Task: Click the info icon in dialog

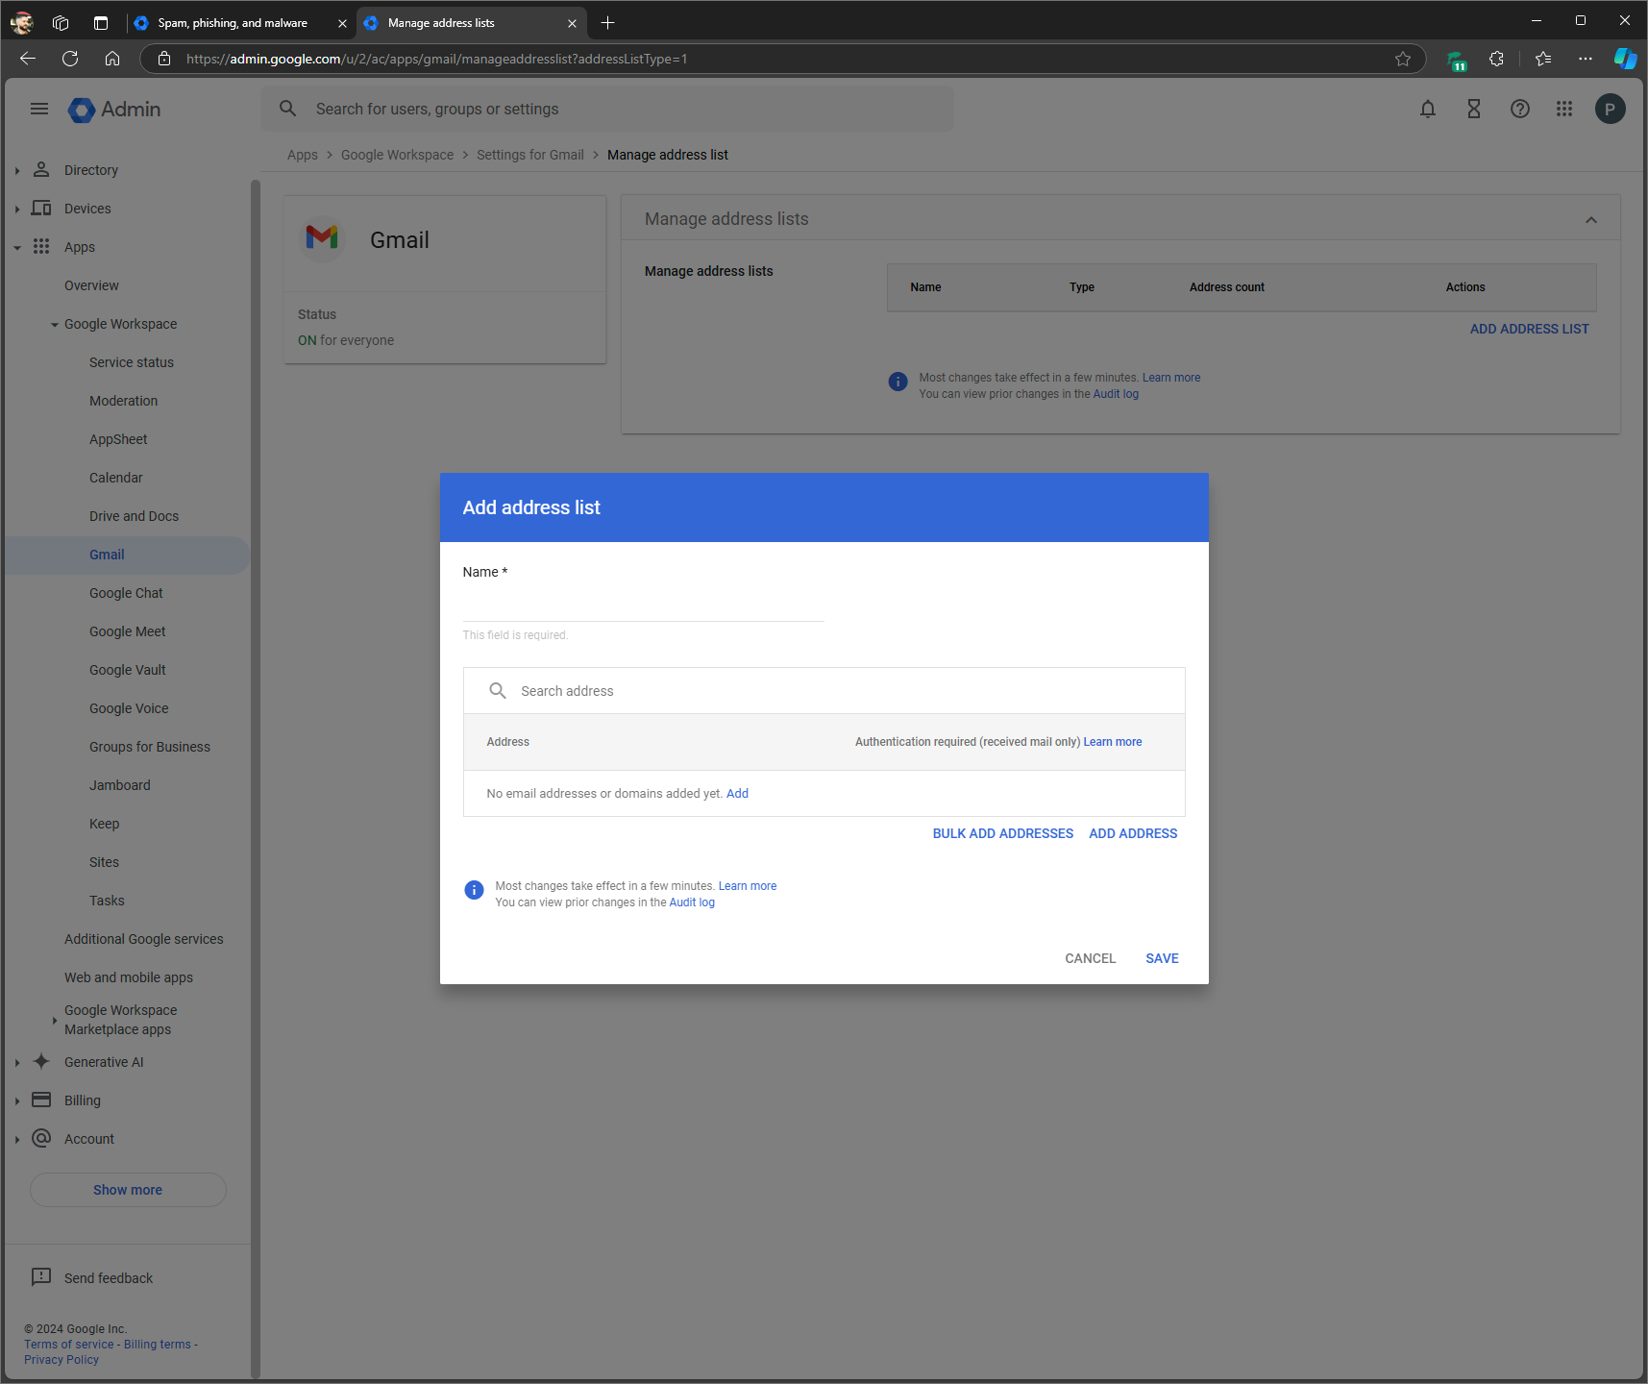Action: click(x=474, y=890)
